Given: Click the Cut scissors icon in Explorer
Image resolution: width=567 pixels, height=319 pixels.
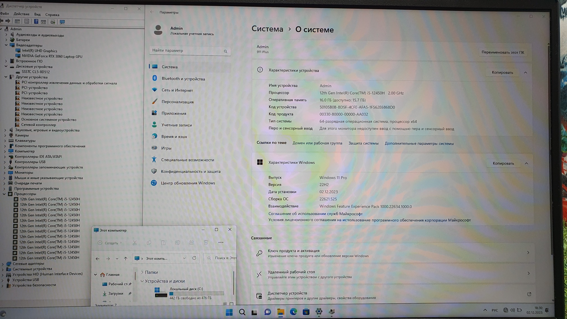Looking at the screenshot, I should (x=135, y=243).
